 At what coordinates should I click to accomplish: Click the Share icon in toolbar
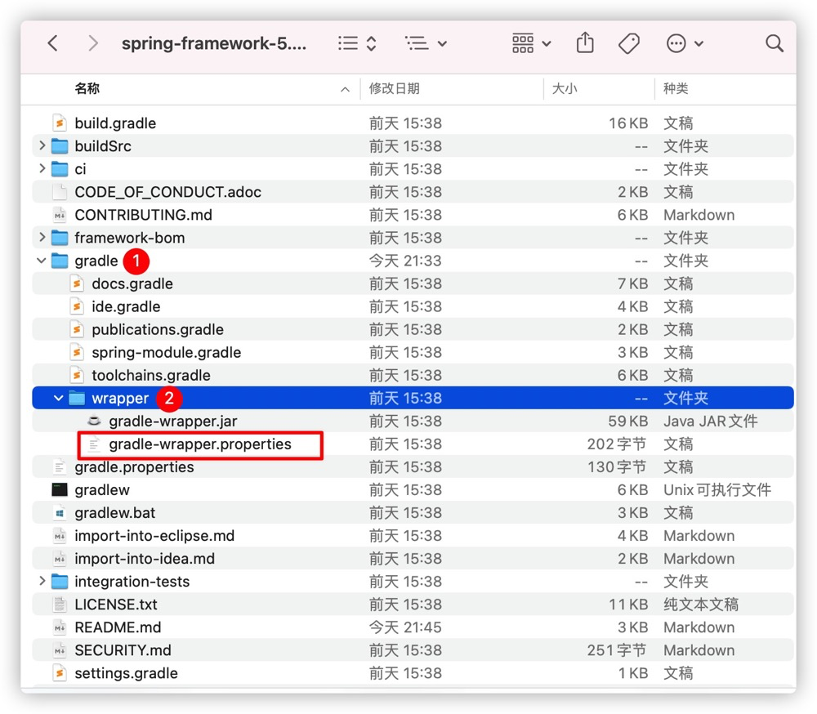585,42
